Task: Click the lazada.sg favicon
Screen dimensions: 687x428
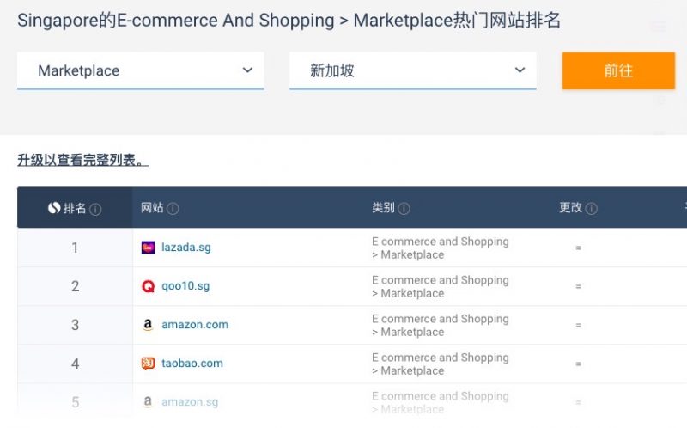Action: (x=148, y=248)
